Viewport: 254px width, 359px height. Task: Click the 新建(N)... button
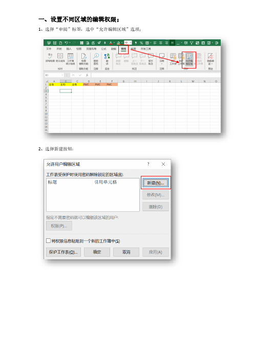pos(156,183)
